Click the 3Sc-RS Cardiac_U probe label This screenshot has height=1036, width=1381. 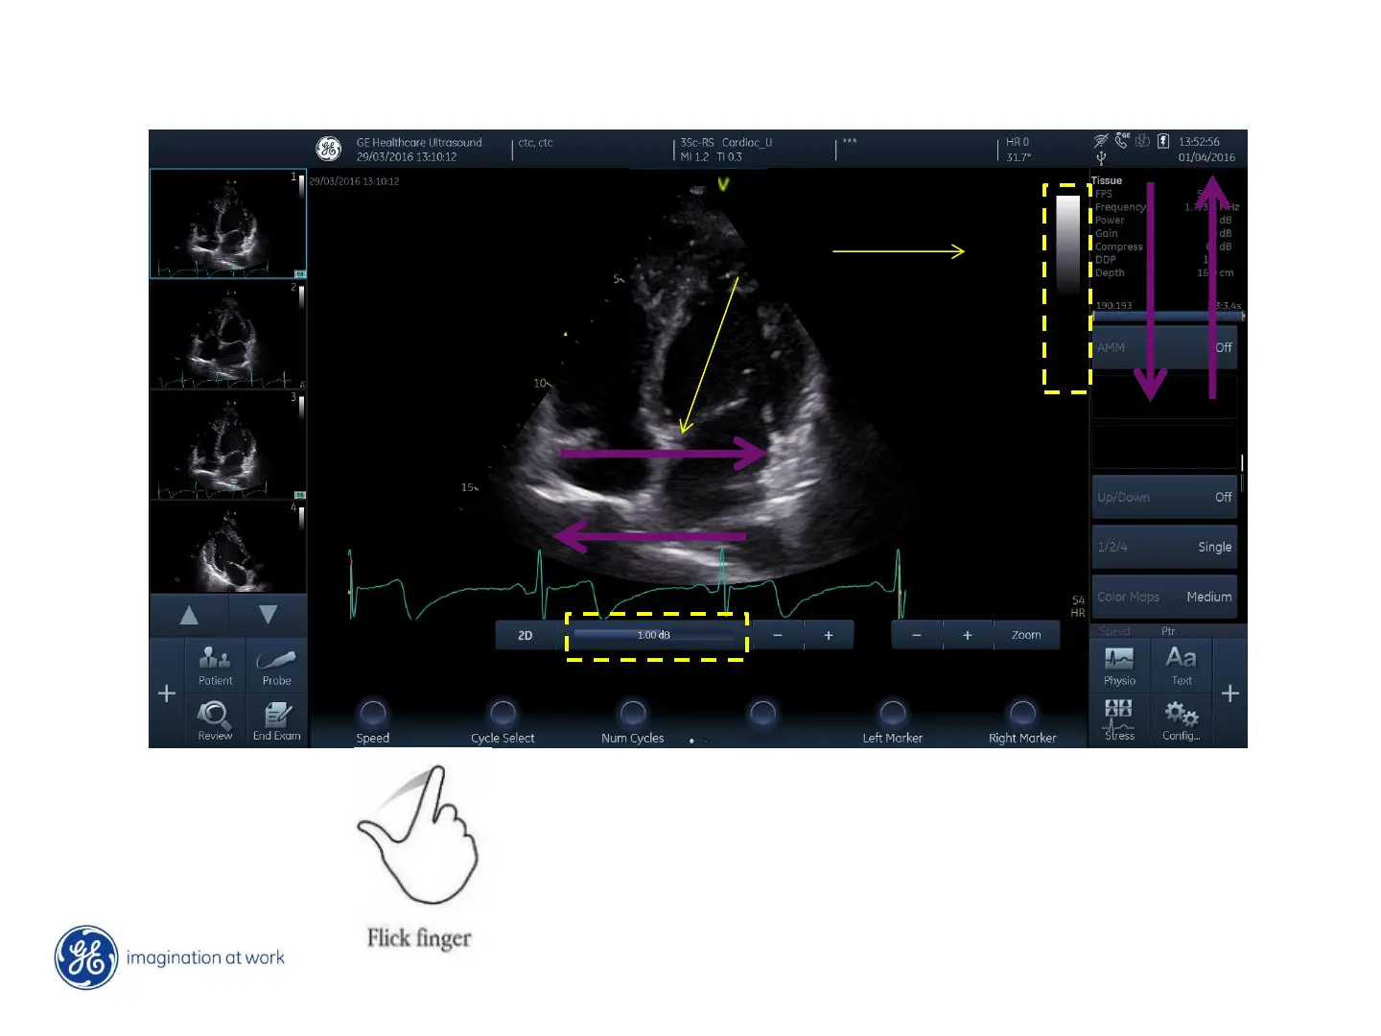[726, 142]
